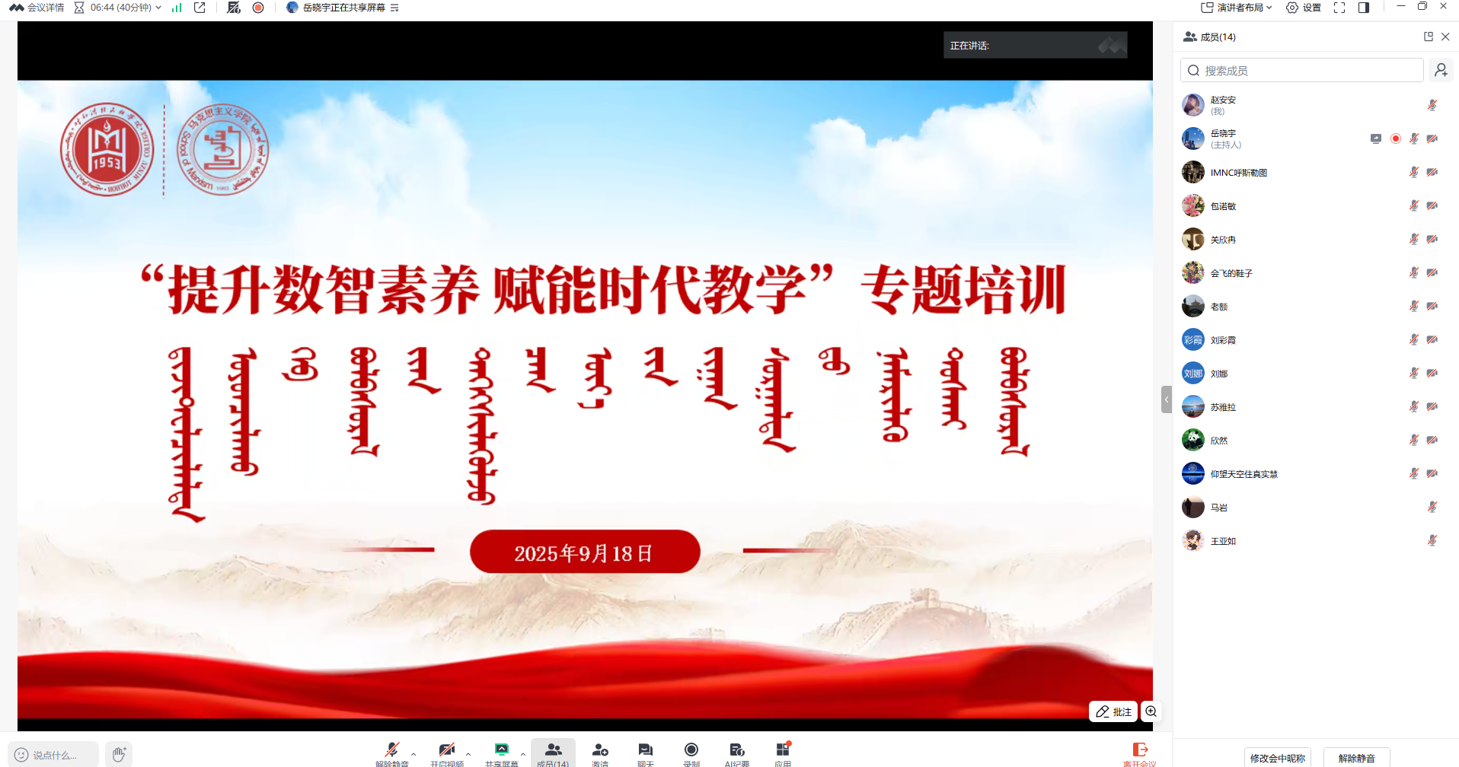Open 会议详情 meeting details
This screenshot has width=1459, height=767.
[37, 8]
